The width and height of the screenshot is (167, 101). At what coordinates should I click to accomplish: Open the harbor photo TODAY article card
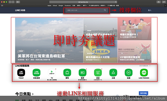pos(100,29)
